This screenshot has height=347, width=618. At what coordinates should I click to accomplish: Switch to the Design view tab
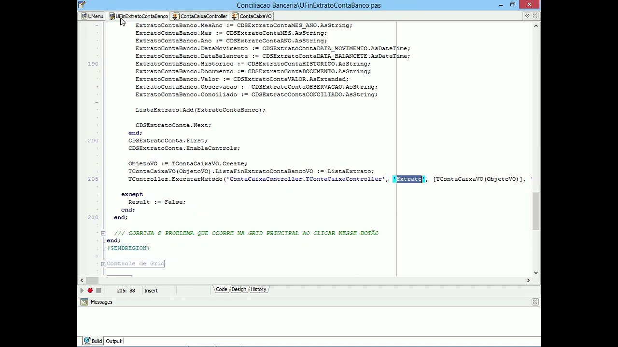coord(239,289)
